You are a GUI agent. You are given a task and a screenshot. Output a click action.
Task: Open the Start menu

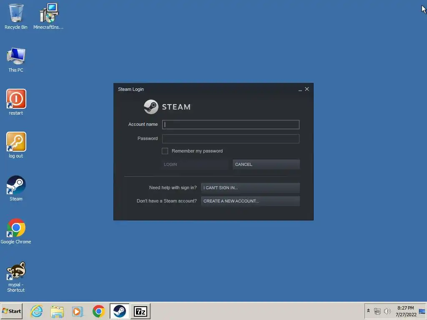(x=11, y=311)
